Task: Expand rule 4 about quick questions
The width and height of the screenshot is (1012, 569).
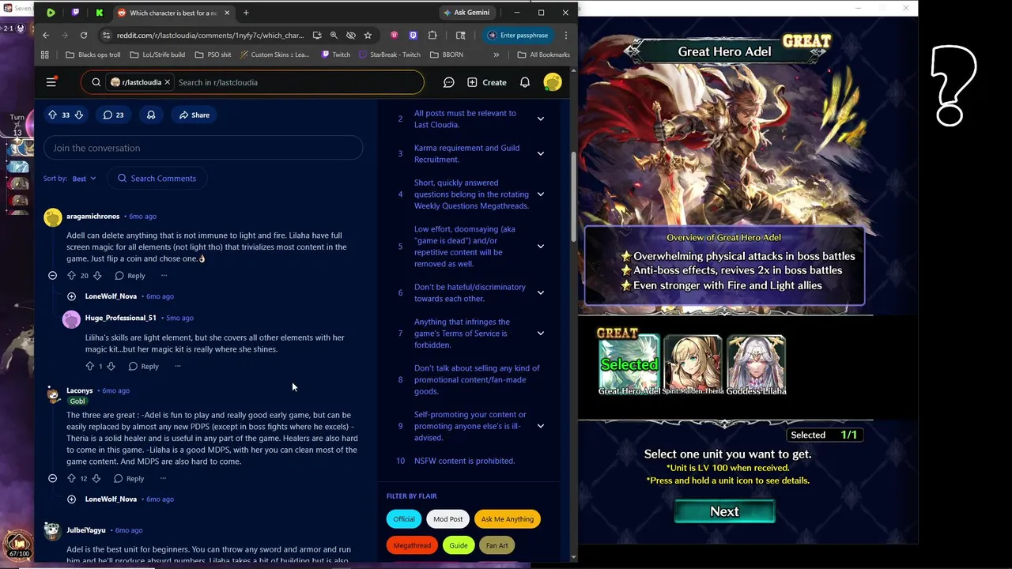Action: pyautogui.click(x=541, y=194)
